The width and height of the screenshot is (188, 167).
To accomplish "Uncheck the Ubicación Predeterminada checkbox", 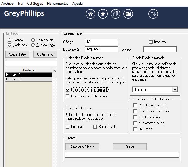I will (x=67, y=90).
